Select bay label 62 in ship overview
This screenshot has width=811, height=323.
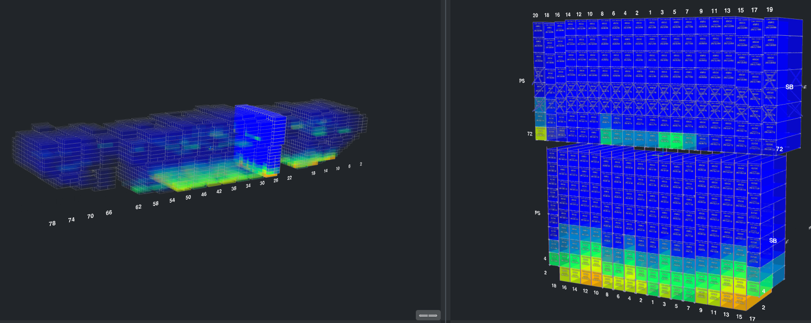(x=139, y=206)
